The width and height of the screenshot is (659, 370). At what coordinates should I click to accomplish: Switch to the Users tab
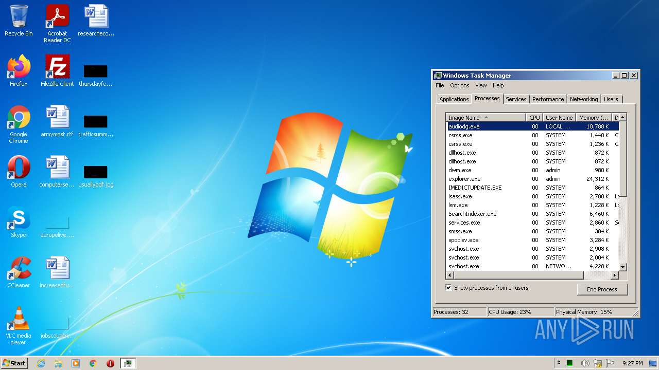(x=611, y=99)
